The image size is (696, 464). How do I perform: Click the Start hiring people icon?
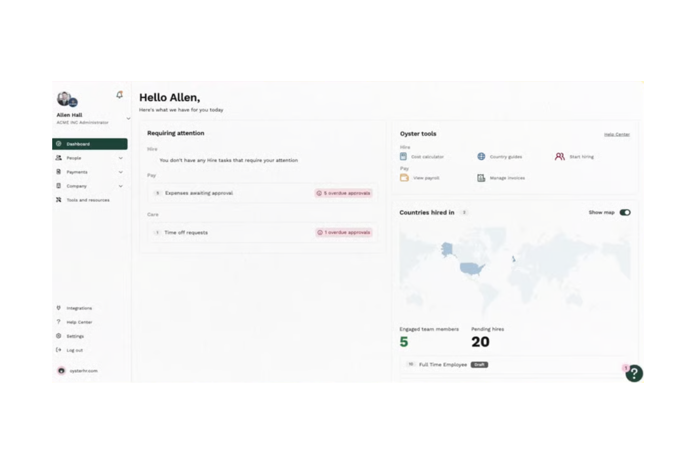tap(560, 157)
